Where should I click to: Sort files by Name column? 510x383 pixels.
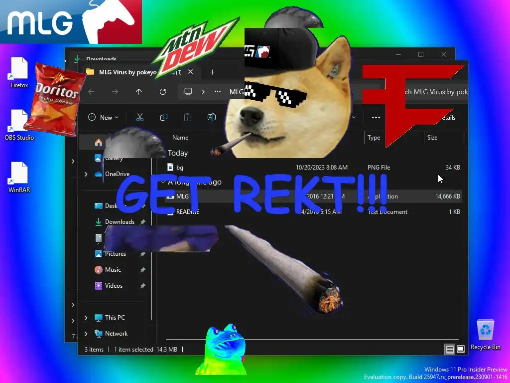[180, 138]
